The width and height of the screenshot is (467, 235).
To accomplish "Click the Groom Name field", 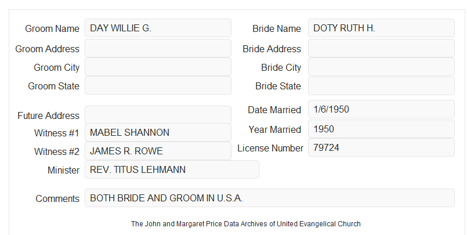I will 158,28.
